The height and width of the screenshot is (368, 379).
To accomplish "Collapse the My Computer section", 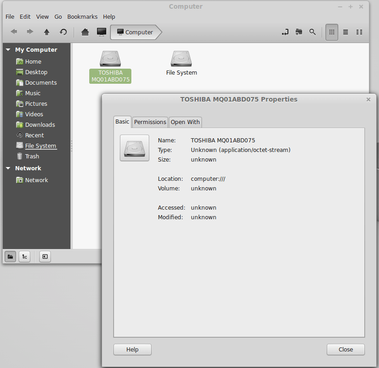I will click(x=8, y=49).
